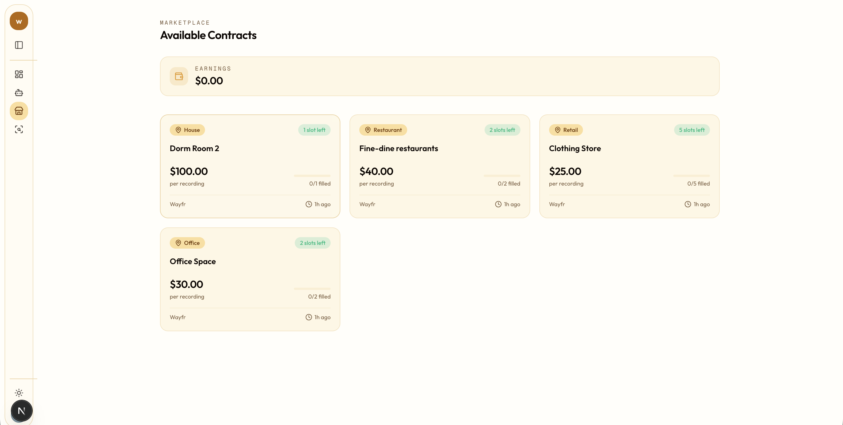The width and height of the screenshot is (843, 425).
Task: Click the 5 slots left badge
Action: [692, 130]
